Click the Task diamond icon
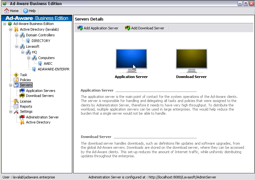This screenshot has width=255, height=180. coord(16,75)
